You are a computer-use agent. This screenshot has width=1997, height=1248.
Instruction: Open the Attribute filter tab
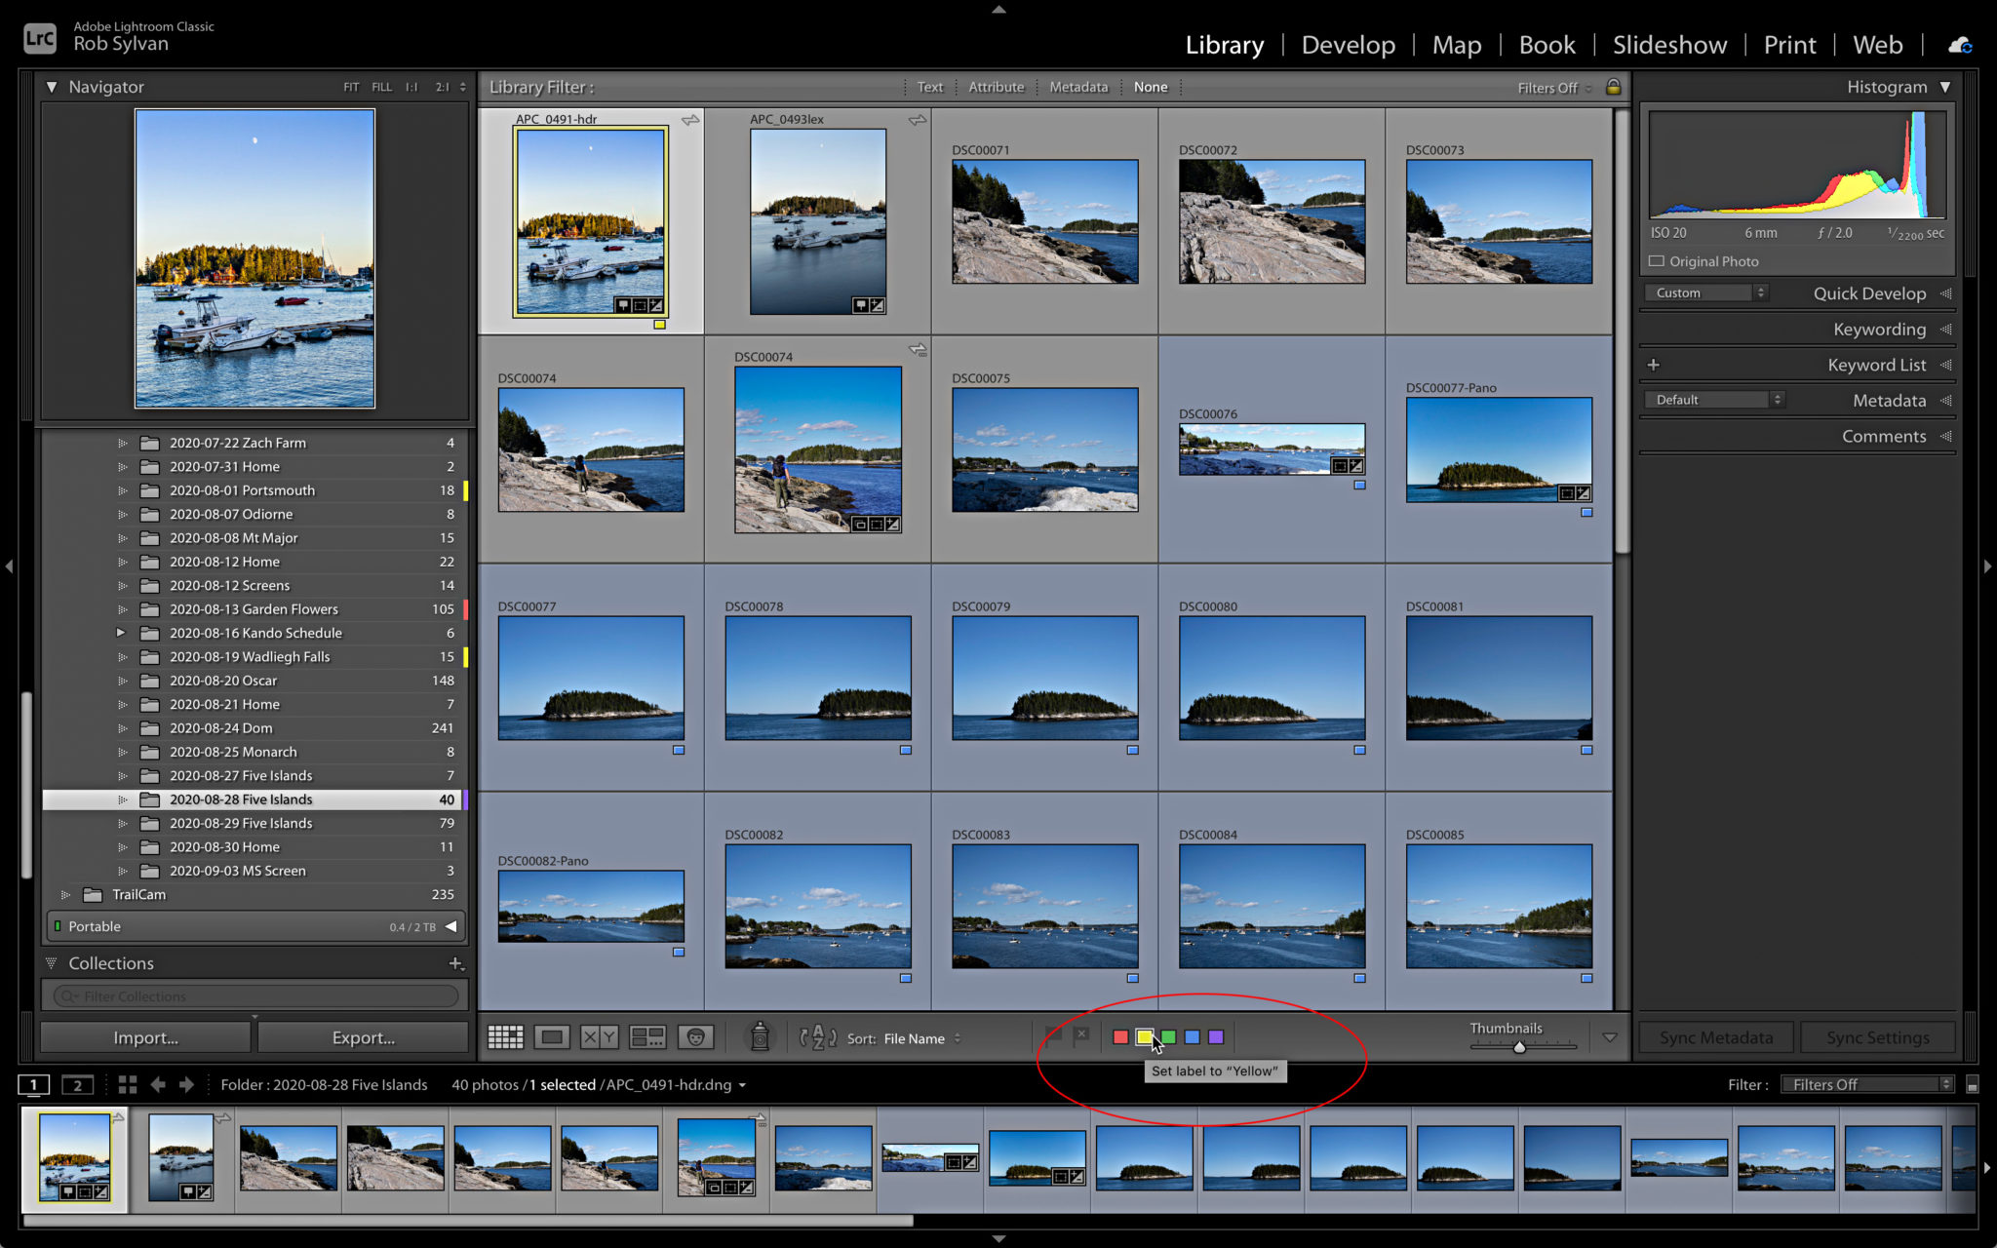(997, 87)
